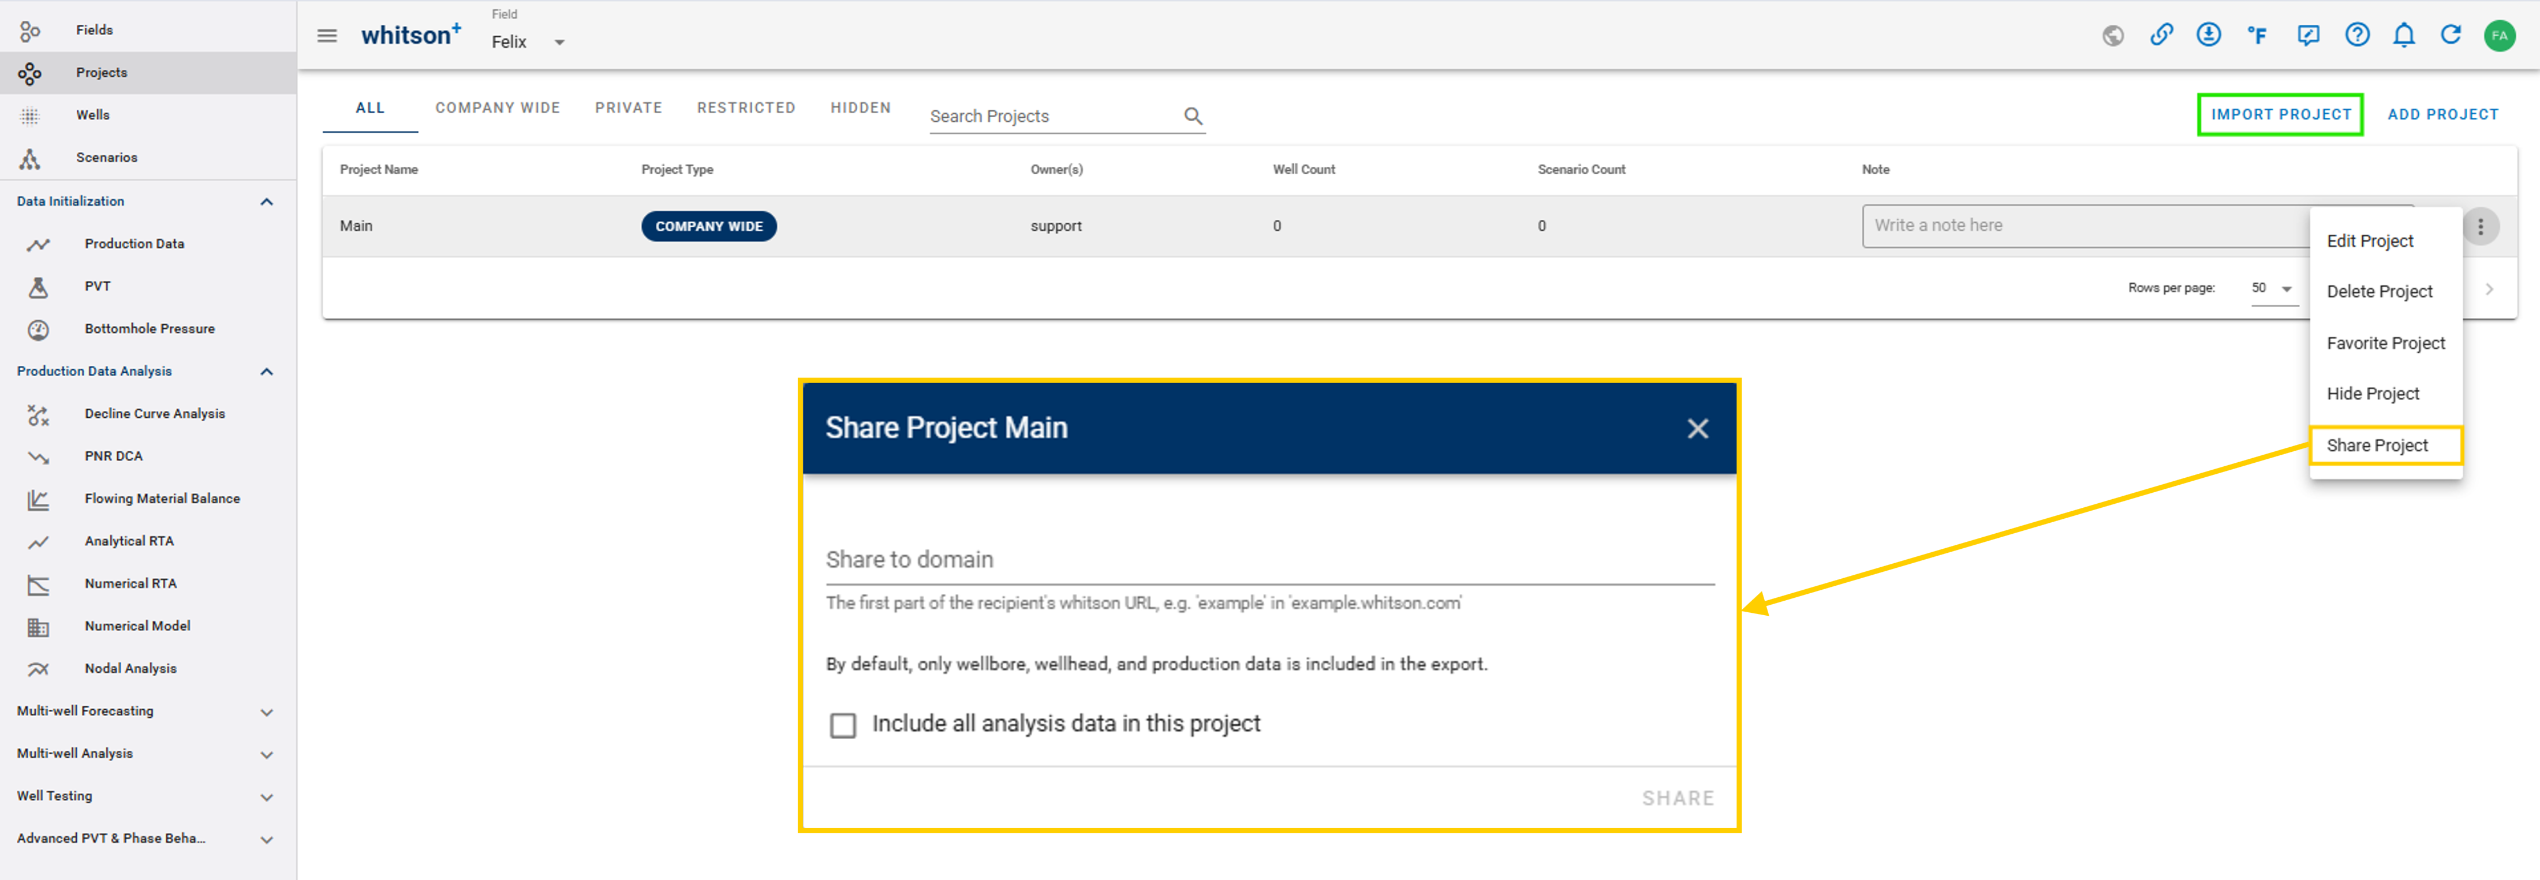Collapse the Production Data Analysis section

click(x=266, y=372)
